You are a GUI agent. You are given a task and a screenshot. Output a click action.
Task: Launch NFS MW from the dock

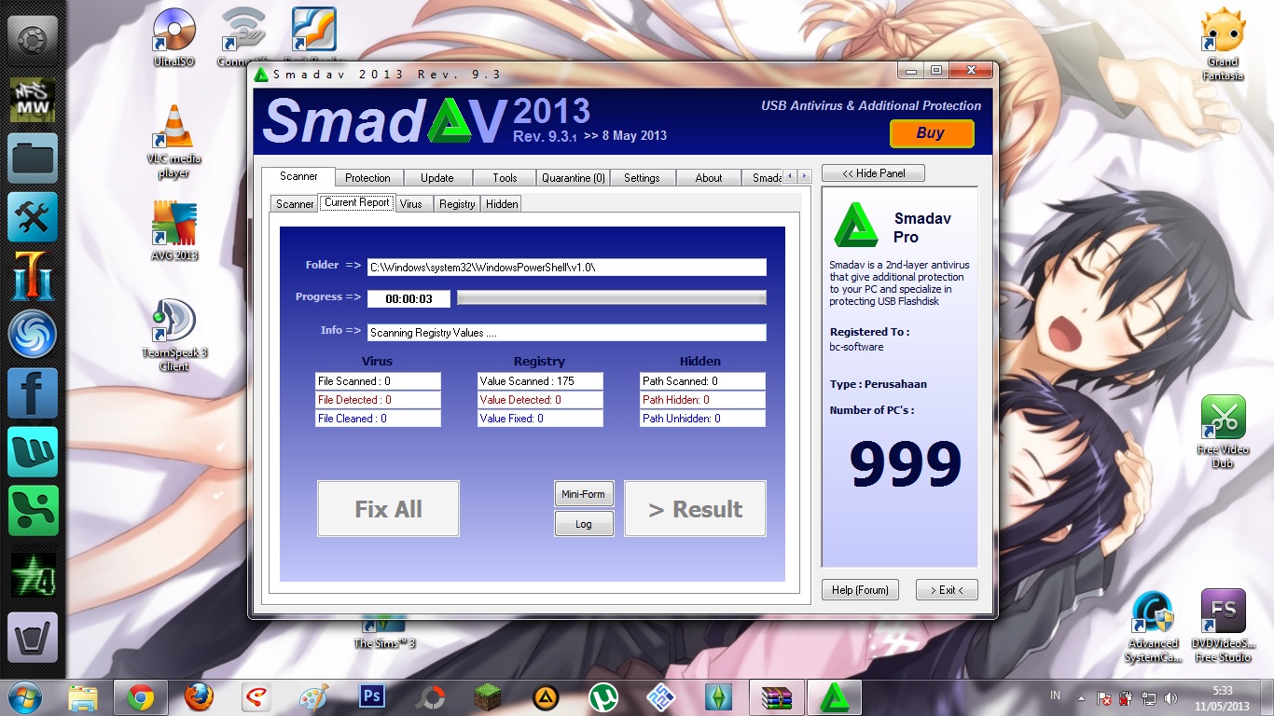pos(33,100)
